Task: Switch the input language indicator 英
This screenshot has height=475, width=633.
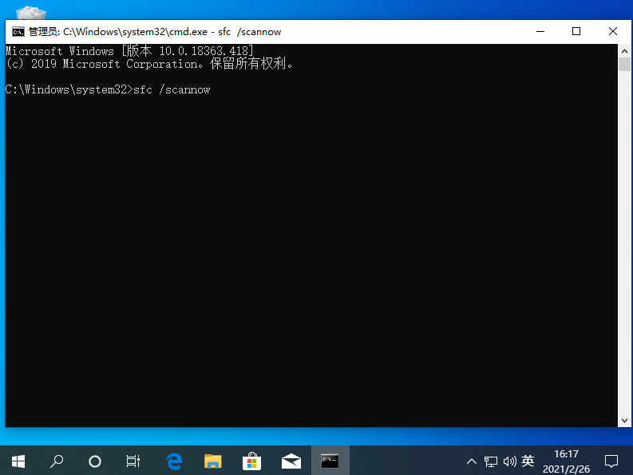Action: (x=528, y=461)
